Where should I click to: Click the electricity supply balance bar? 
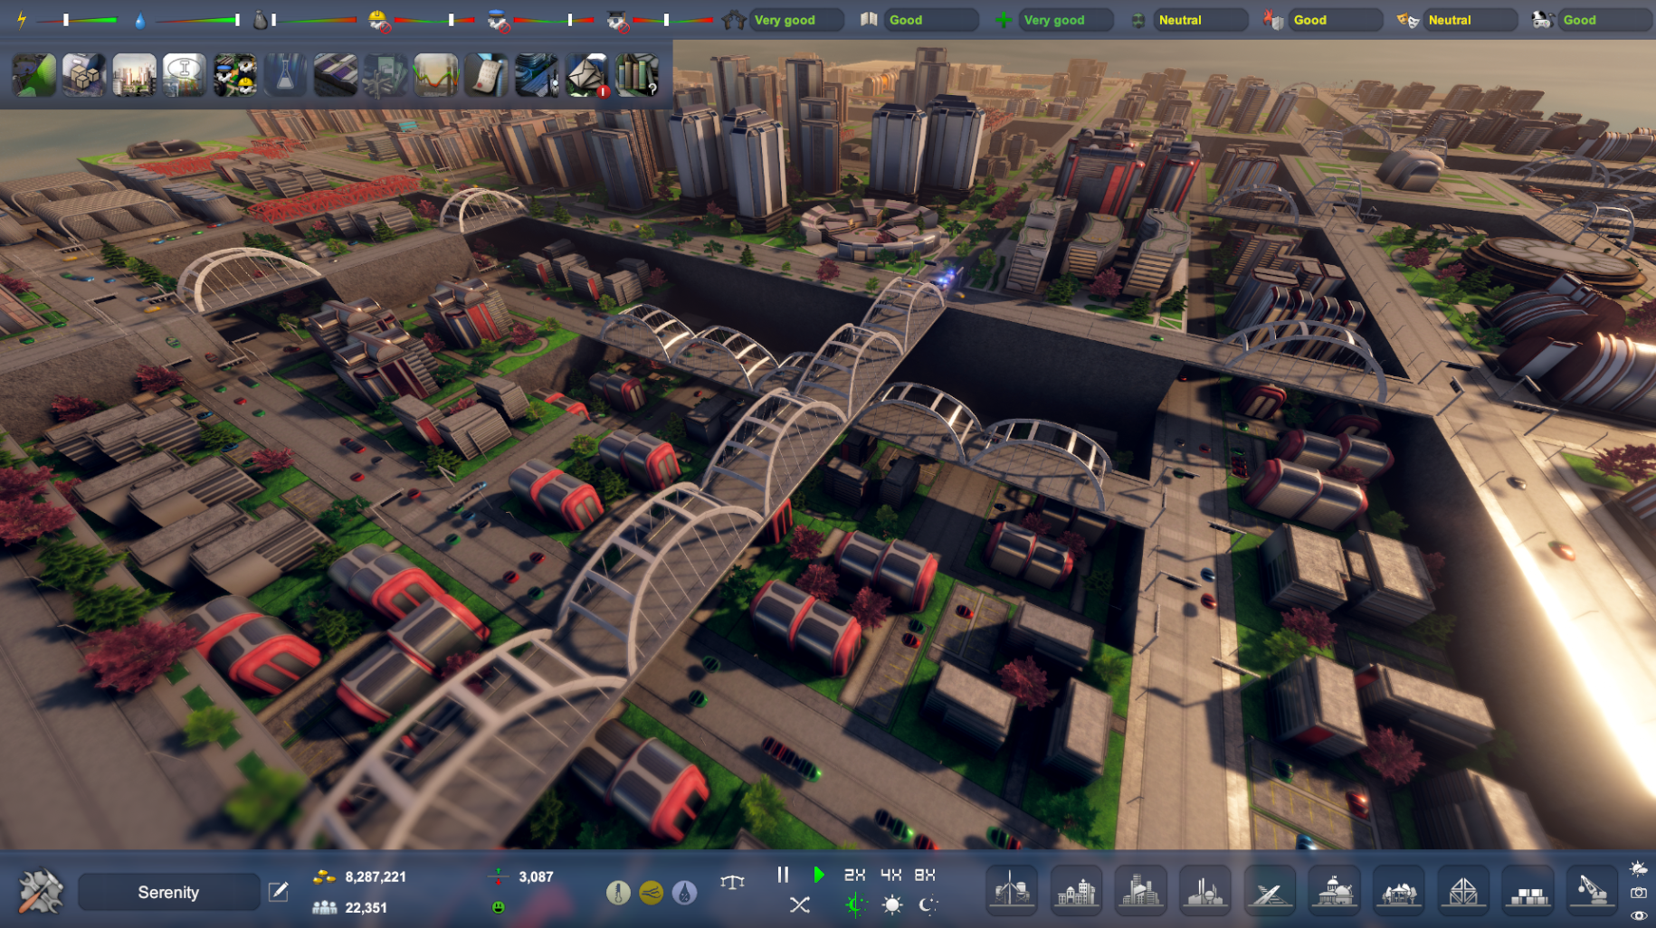tap(77, 20)
